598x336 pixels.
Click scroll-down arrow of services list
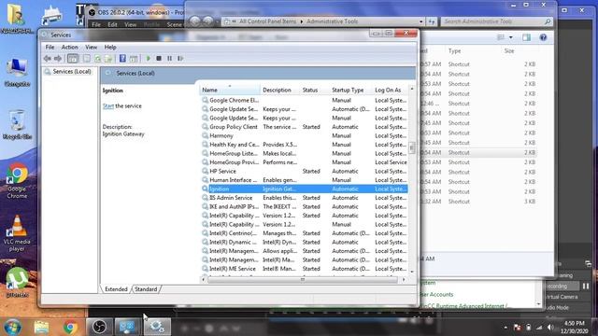click(x=412, y=272)
